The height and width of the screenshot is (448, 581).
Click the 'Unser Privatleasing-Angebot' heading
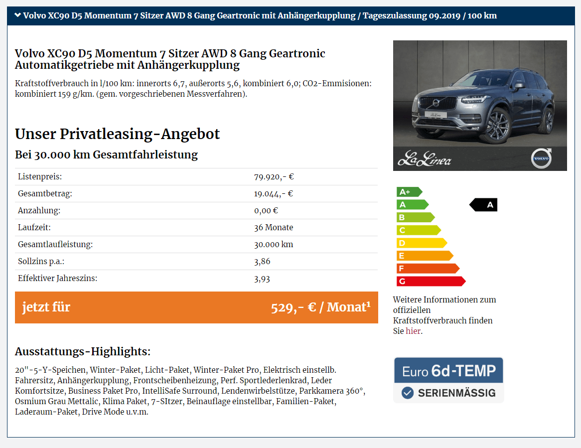118,134
